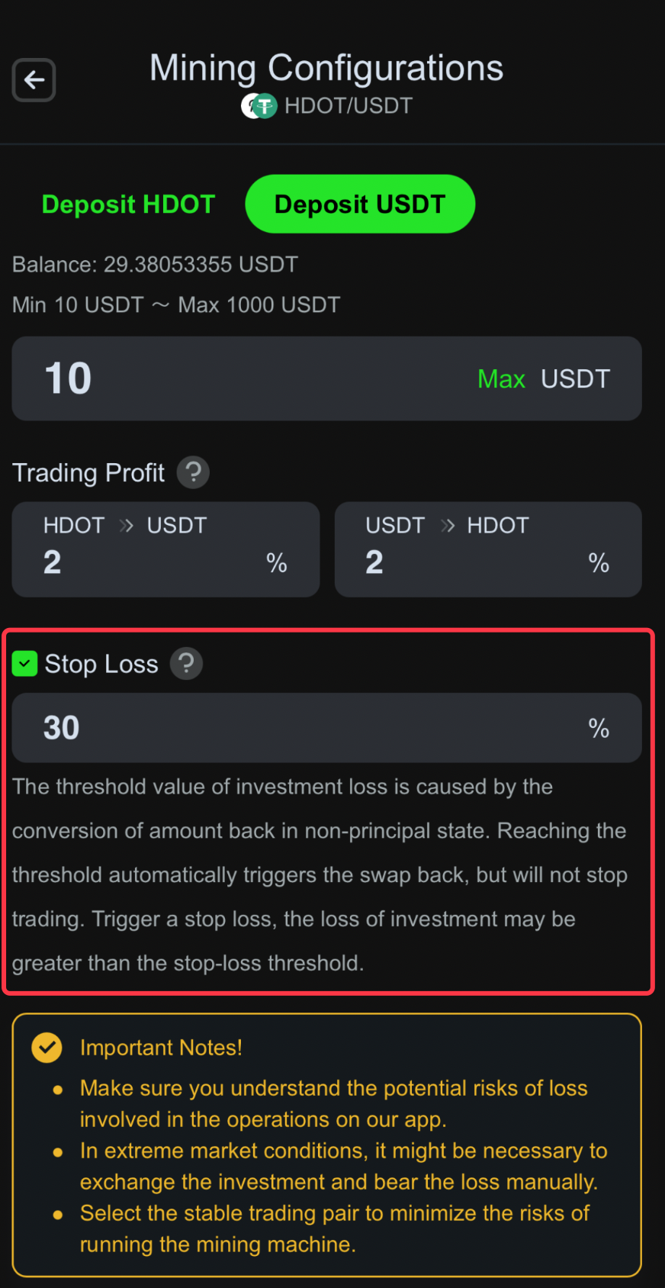Viewport: 665px width, 1288px height.
Task: Click the USDT to HDOT double-arrow icon
Action: (448, 526)
